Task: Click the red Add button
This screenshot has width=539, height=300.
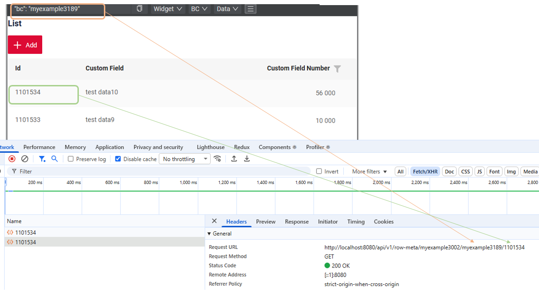Action: coord(25,45)
